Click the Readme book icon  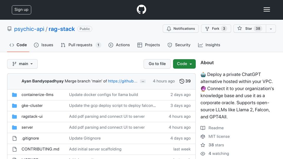203,128
